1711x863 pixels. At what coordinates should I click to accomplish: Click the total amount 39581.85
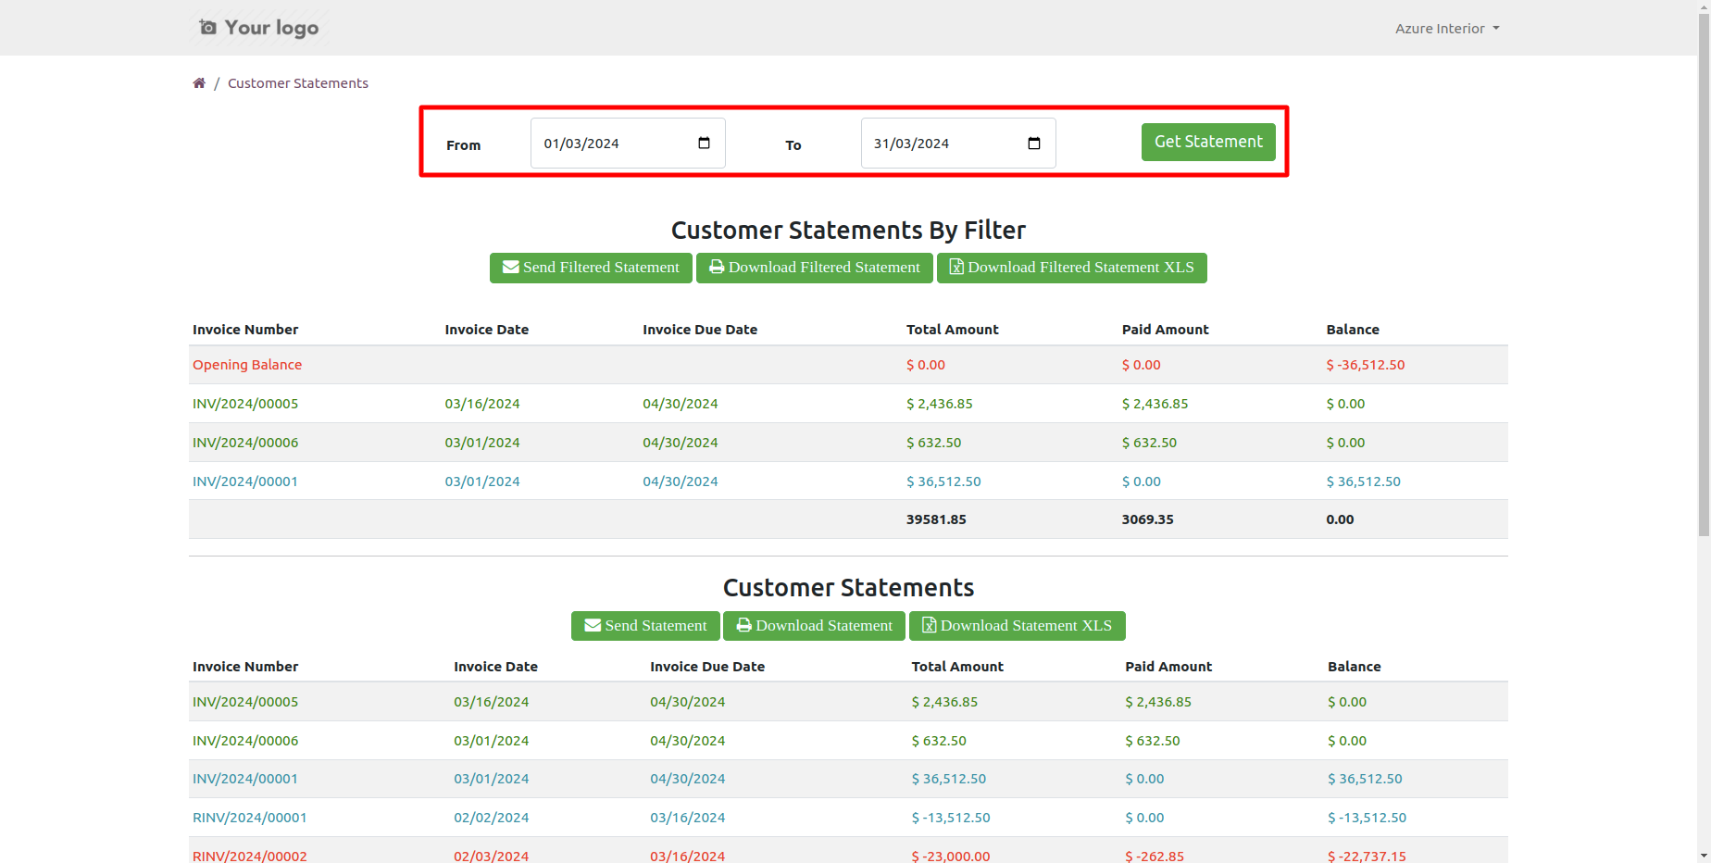(x=936, y=519)
